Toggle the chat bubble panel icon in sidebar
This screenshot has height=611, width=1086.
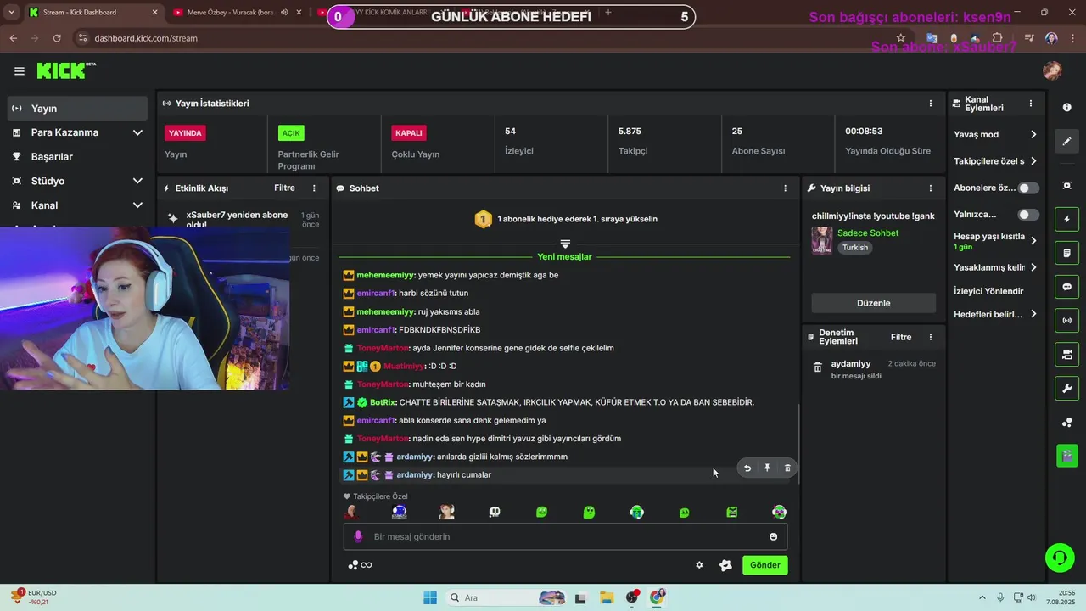(1066, 287)
